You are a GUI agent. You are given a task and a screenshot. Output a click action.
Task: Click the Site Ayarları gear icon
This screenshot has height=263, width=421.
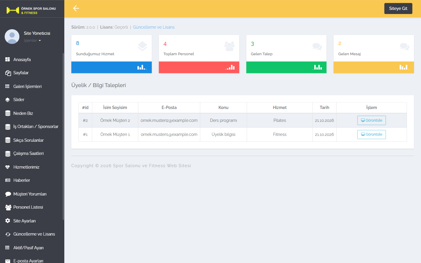[8, 221]
